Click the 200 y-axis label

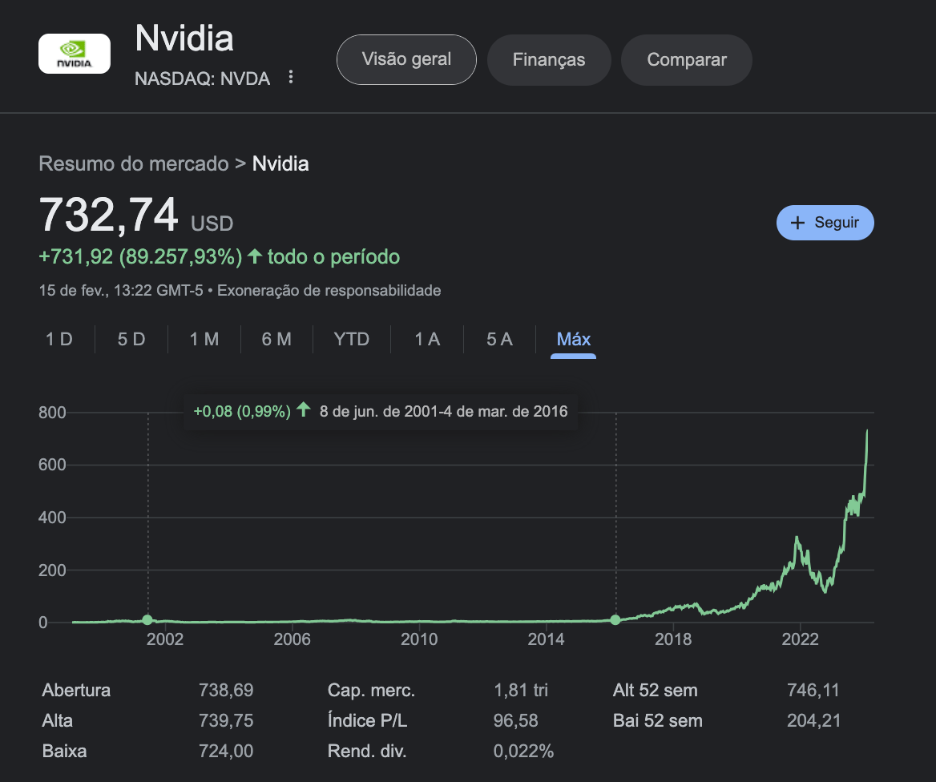52,570
